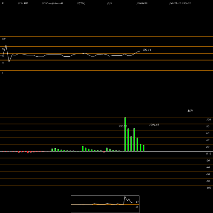This screenshot has height=213, width=213.
Task: Click the 0 label on RSI axis
Action: pos(2,73)
